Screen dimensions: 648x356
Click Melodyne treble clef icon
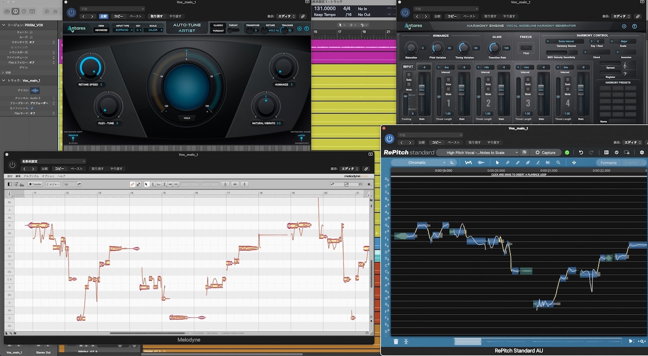tap(9, 194)
